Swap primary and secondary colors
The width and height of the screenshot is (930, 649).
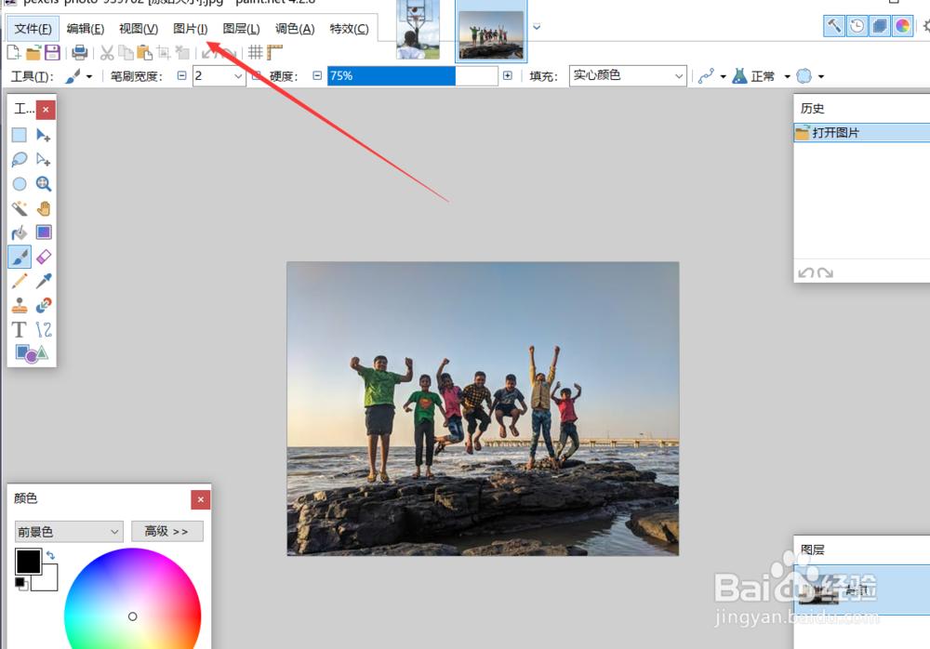click(x=50, y=555)
